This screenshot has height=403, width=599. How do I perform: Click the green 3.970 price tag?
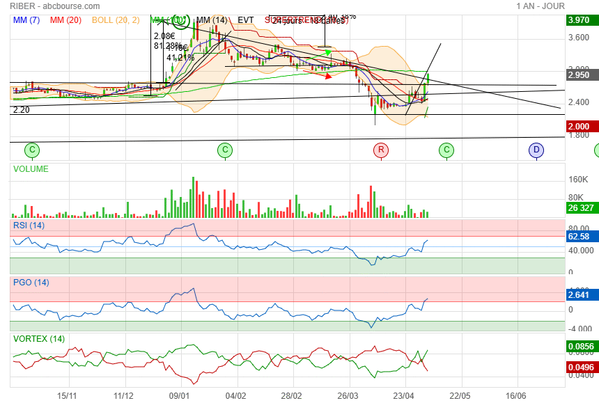(x=579, y=20)
